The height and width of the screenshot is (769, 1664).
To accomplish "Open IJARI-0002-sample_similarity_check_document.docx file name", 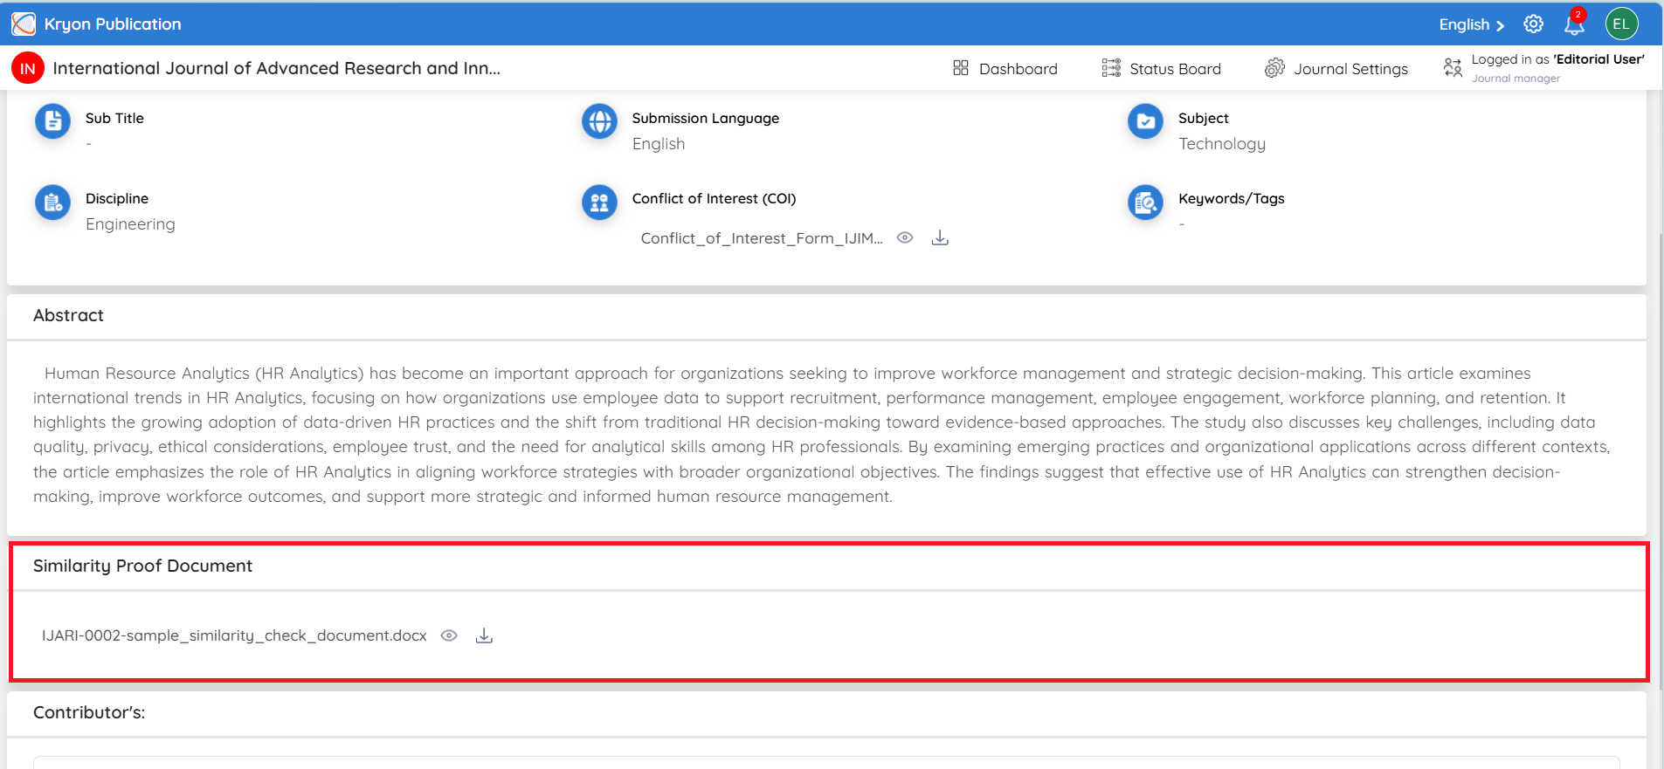I will pyautogui.click(x=234, y=635).
